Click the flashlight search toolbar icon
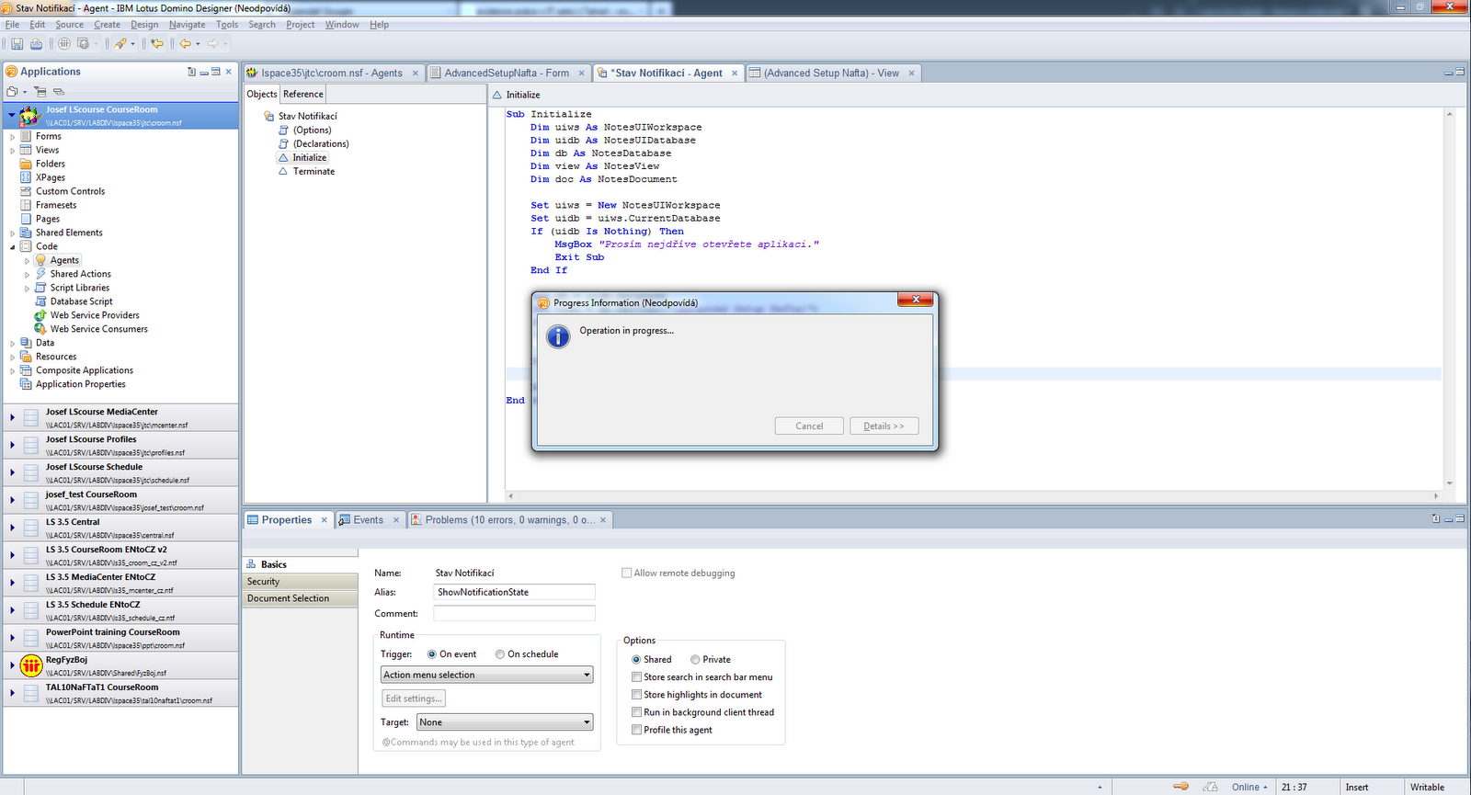The width and height of the screenshot is (1471, 795). click(x=120, y=43)
